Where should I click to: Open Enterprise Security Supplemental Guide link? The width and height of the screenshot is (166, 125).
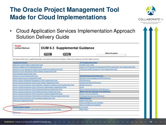click(x=25, y=76)
